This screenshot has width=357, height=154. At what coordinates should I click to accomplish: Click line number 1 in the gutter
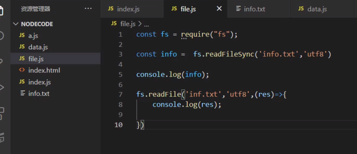click(x=120, y=34)
